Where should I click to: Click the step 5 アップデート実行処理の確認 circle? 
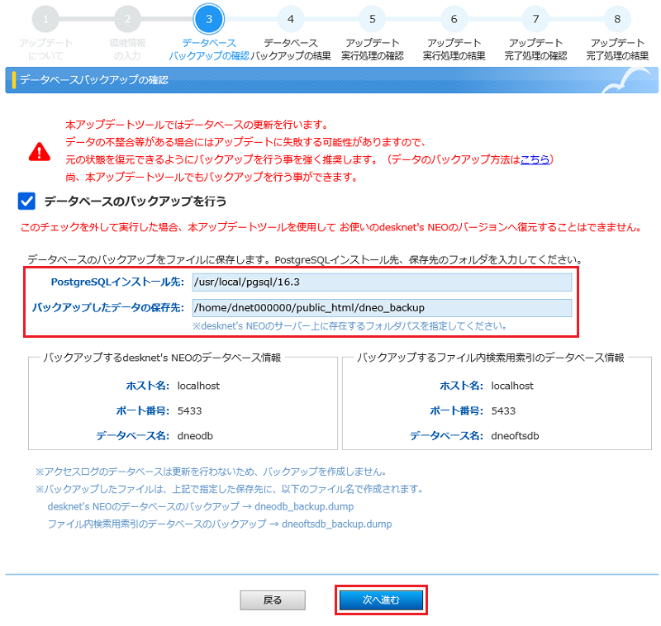coord(372,18)
